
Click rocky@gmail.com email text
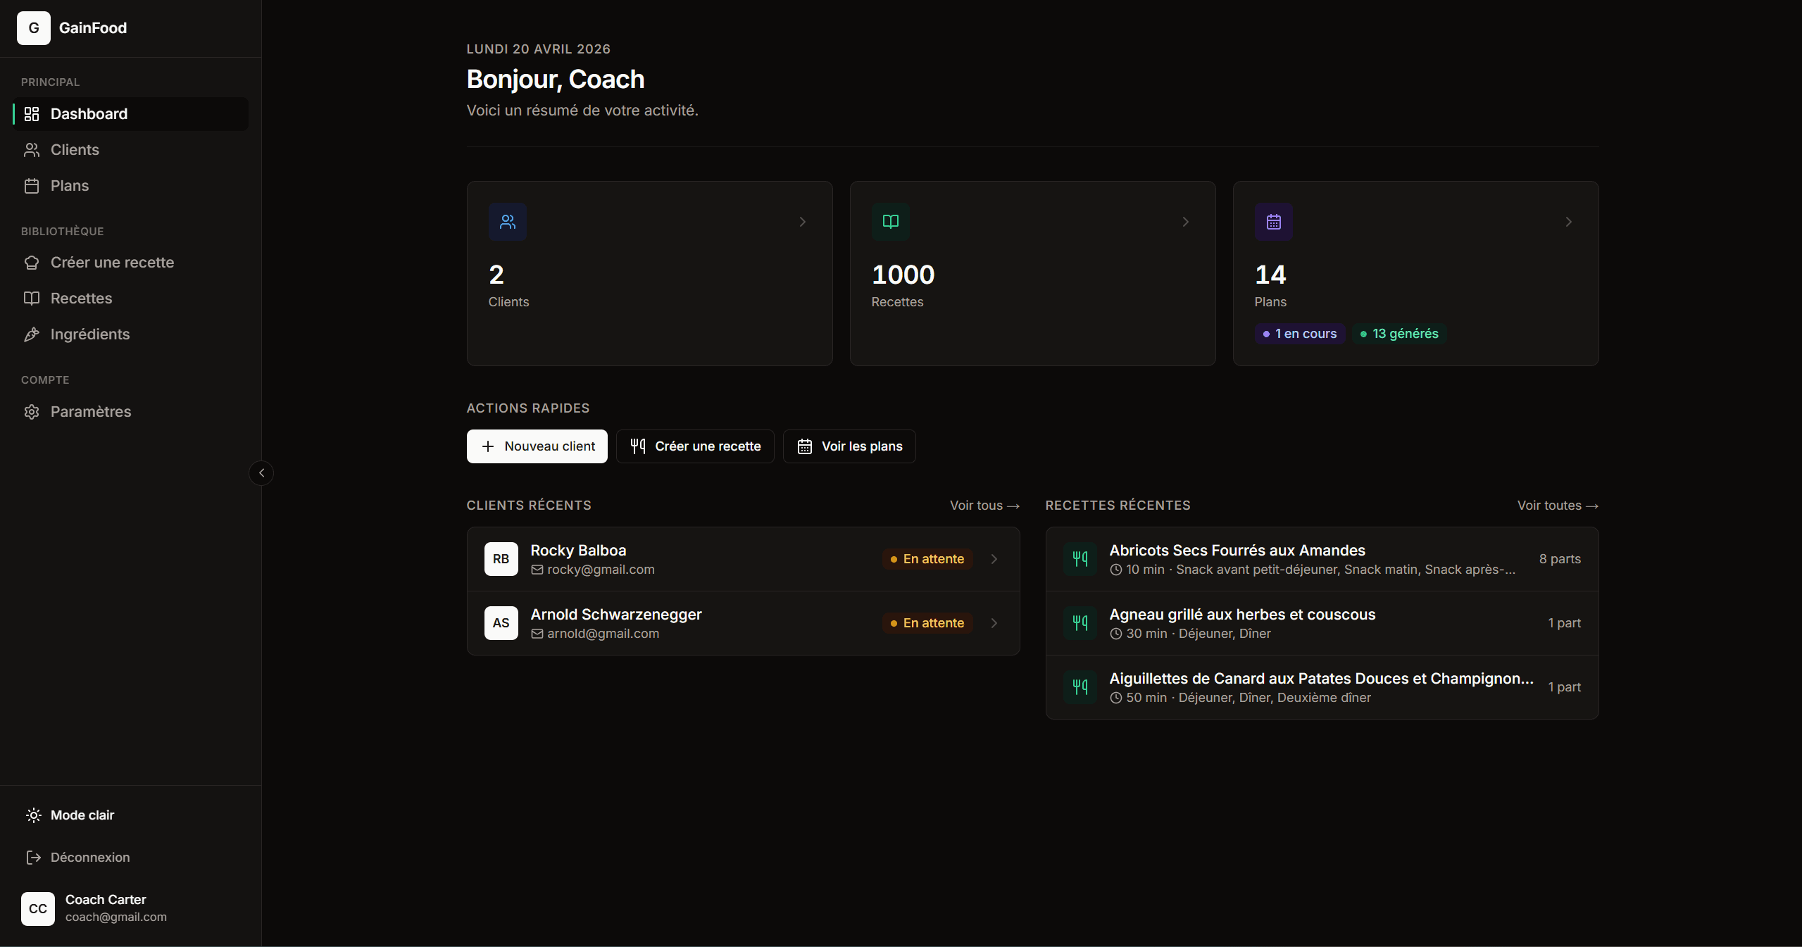601,570
